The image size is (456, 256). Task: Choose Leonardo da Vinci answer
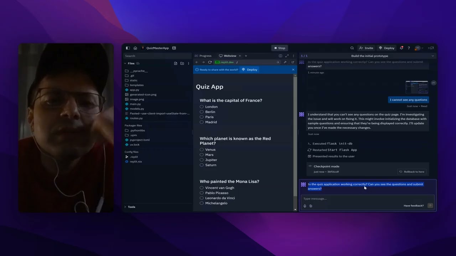coord(202,198)
